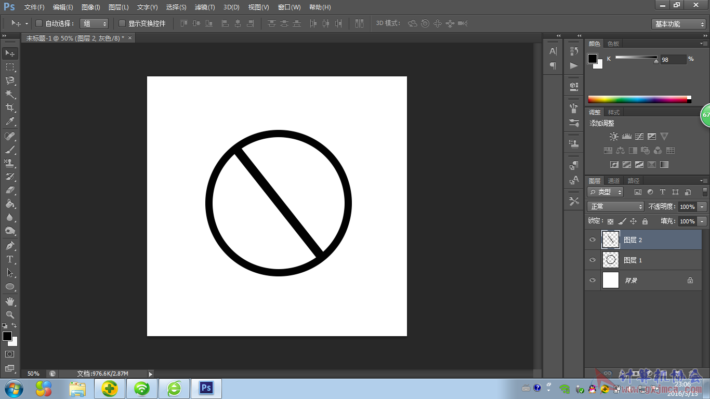Choose the Eyedropper tool
The image size is (710, 399).
pos(10,122)
